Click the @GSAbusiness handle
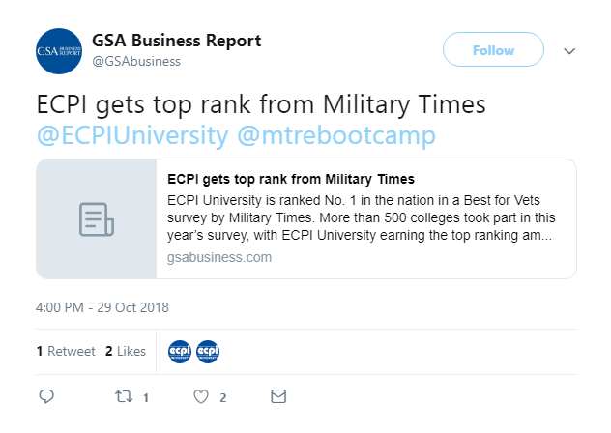 pyautogui.click(x=136, y=62)
